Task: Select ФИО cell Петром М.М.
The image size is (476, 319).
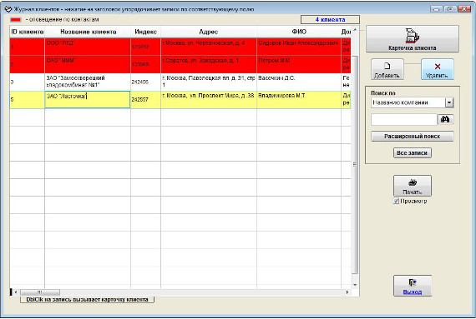Action: 299,64
